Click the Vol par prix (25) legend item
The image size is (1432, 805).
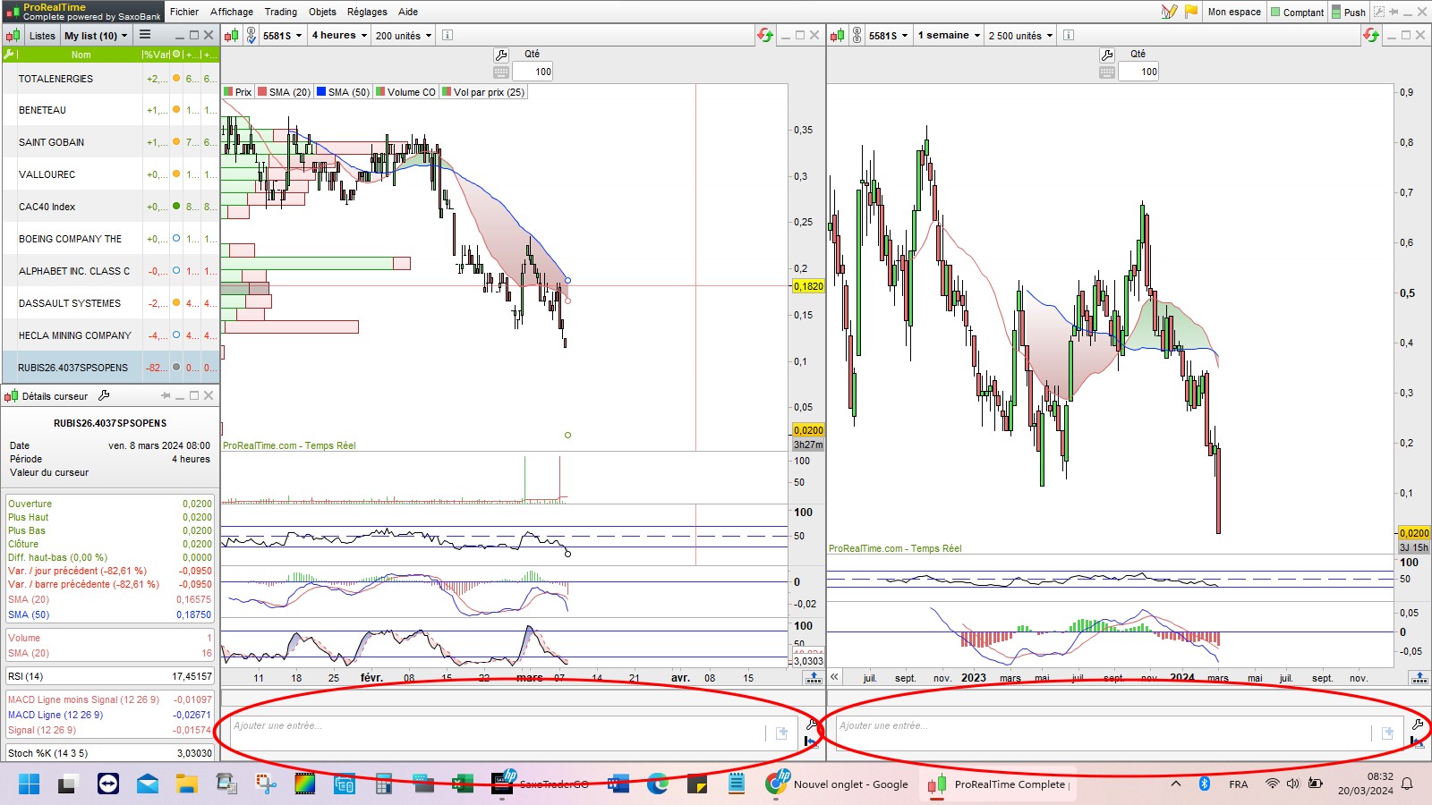pos(483,92)
